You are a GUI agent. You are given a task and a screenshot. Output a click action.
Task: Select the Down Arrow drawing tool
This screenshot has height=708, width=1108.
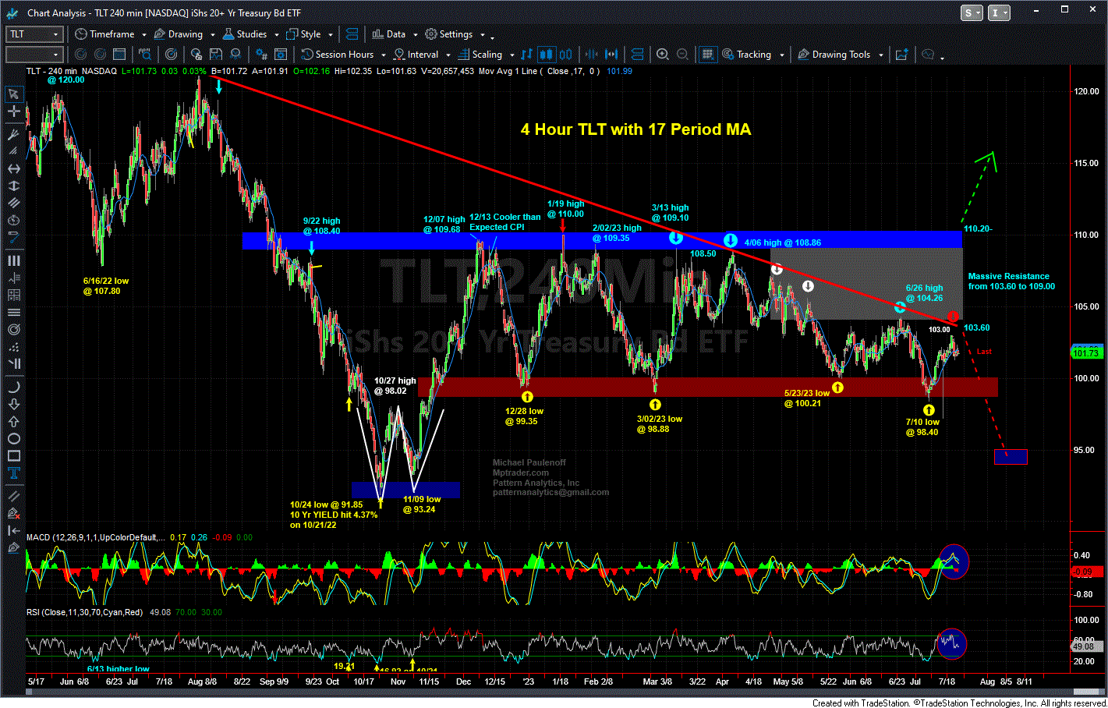click(13, 404)
